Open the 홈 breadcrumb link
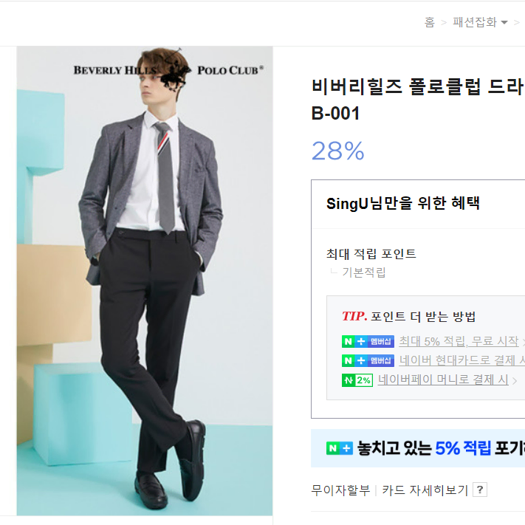The width and height of the screenshot is (525, 525). (x=429, y=22)
